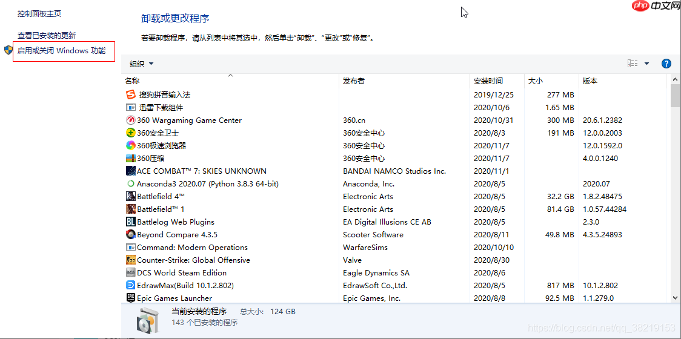Select DCS World Steam Edition entry
The width and height of the screenshot is (681, 339).
(182, 272)
